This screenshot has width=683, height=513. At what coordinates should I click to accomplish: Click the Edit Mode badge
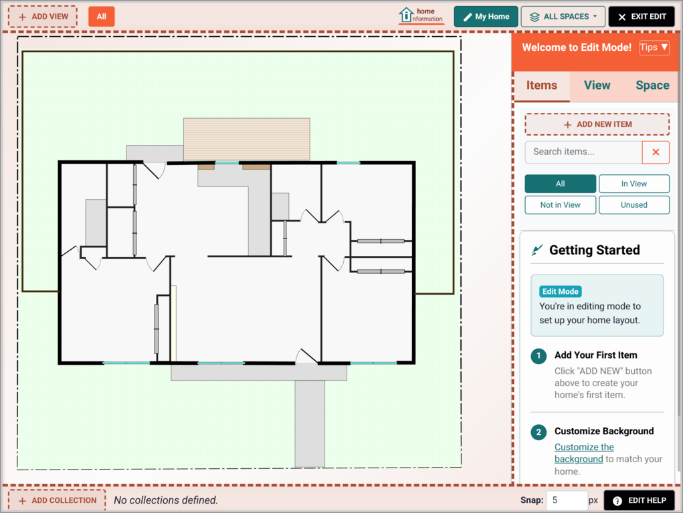pyautogui.click(x=560, y=291)
